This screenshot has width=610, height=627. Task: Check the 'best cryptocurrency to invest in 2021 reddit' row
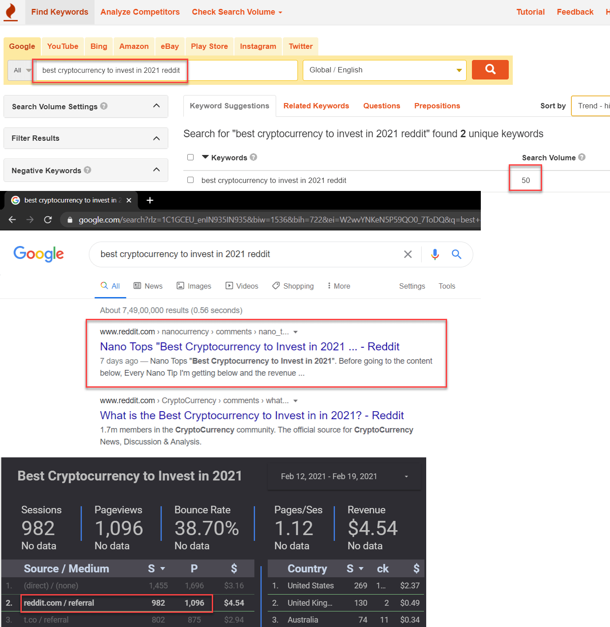190,180
